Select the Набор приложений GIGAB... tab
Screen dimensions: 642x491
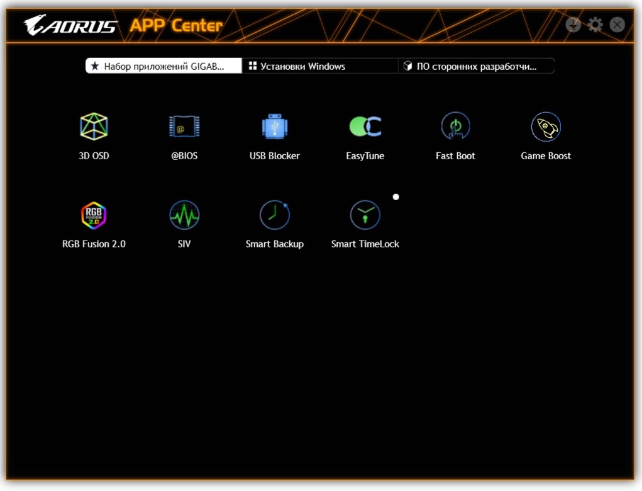coord(163,66)
